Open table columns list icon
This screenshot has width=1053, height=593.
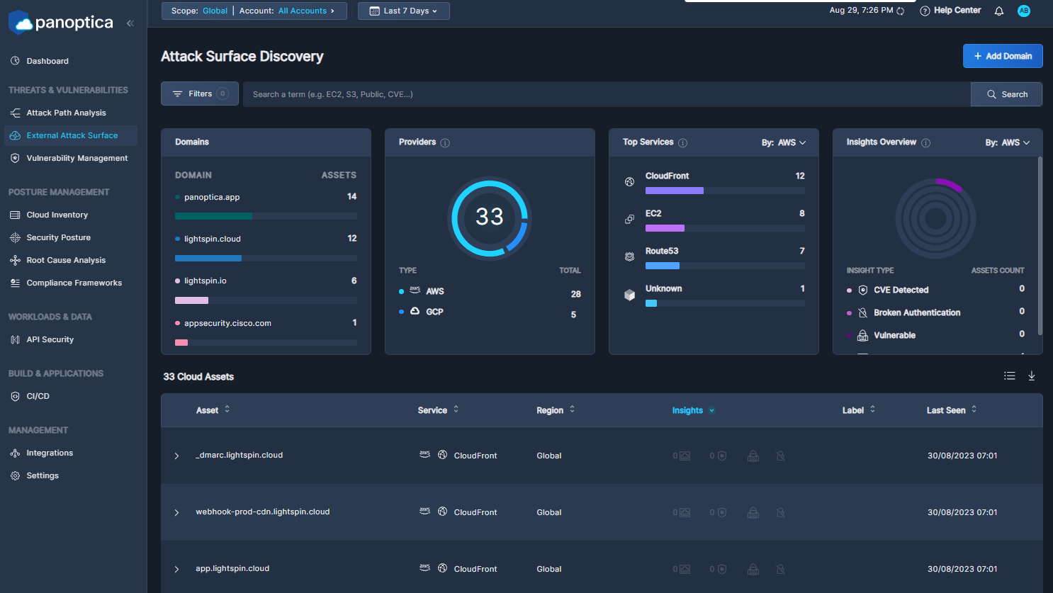coord(1010,376)
